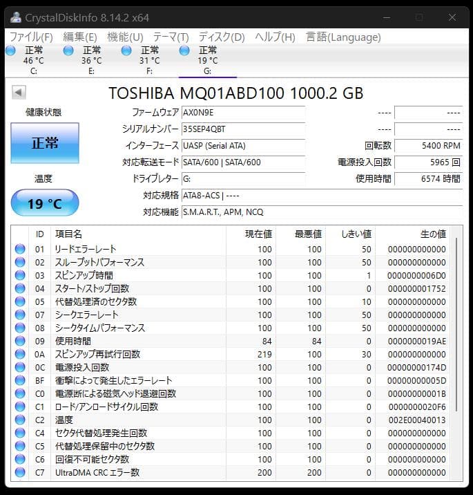The width and height of the screenshot is (473, 495).
Task: Select drive G: at 19 °C
Action: coord(207,60)
